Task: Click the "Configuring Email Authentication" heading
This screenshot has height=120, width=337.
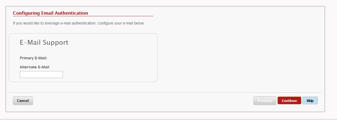Action: tap(50, 13)
